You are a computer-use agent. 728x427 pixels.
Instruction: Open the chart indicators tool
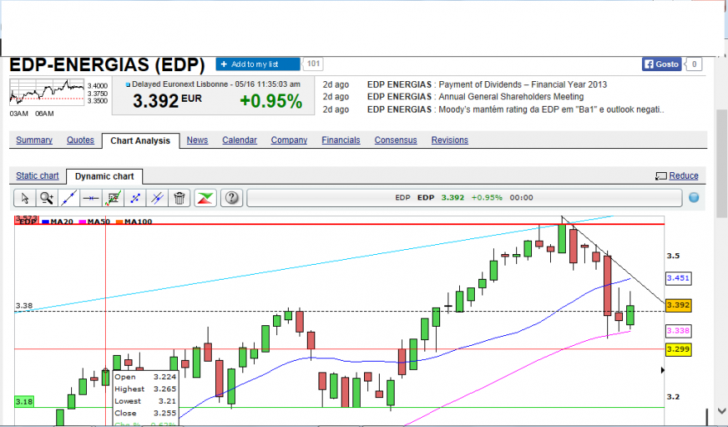[113, 198]
